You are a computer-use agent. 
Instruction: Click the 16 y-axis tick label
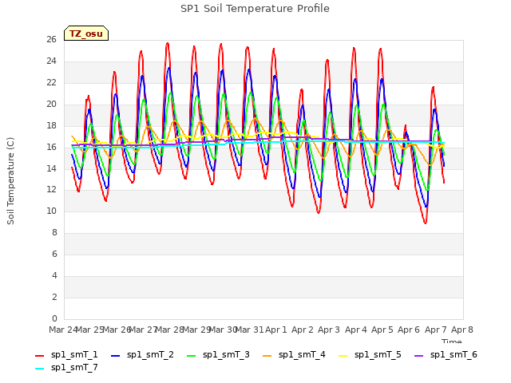pyautogui.click(x=51, y=147)
